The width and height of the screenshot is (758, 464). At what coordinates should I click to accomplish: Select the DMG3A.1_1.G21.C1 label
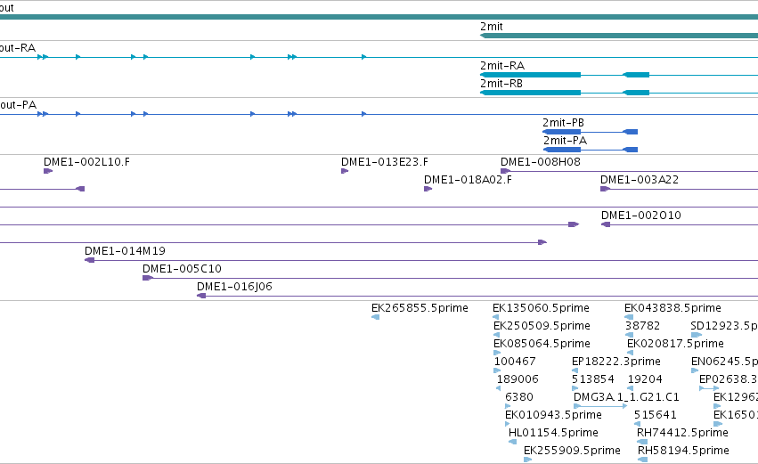(626, 398)
